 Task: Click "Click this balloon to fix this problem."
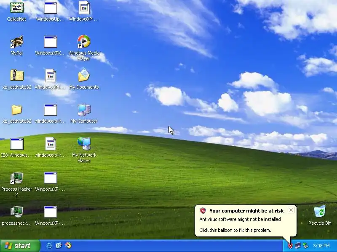(x=235, y=230)
